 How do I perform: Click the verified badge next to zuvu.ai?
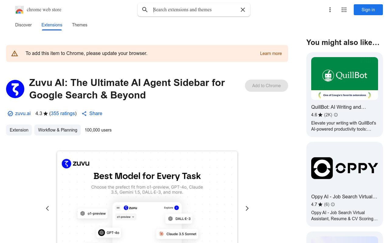coord(10,114)
